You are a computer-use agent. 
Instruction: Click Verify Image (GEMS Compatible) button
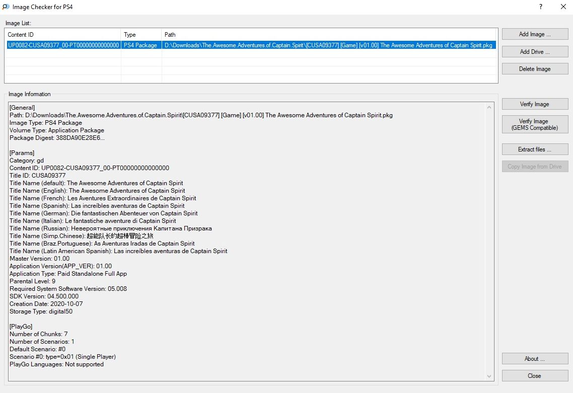click(535, 124)
